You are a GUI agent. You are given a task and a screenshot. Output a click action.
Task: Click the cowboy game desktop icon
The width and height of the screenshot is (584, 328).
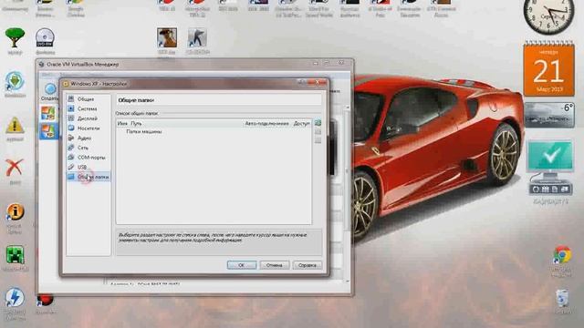point(166,37)
